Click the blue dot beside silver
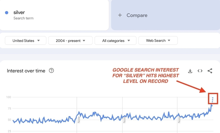This screenshot has width=220, height=133. (7, 13)
